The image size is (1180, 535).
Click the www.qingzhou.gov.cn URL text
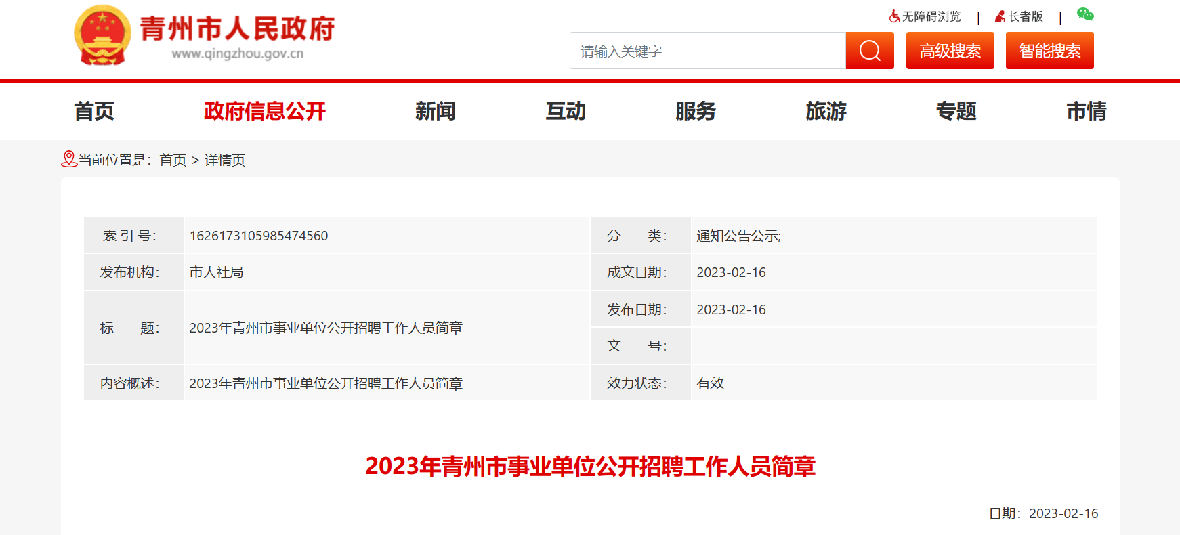click(x=237, y=53)
